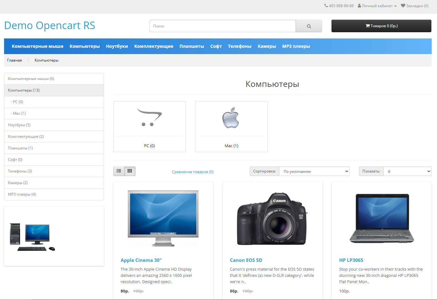Select Камеры (2) in the sidebar
The image size is (437, 300).
click(x=18, y=183)
